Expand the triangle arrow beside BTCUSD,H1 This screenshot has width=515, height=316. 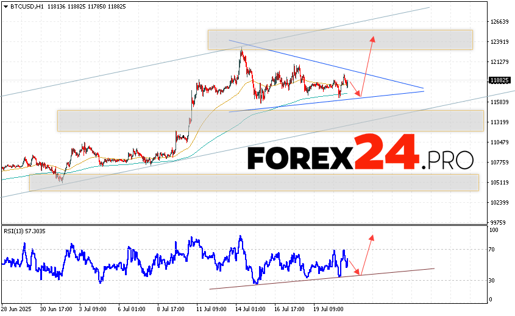click(x=5, y=5)
